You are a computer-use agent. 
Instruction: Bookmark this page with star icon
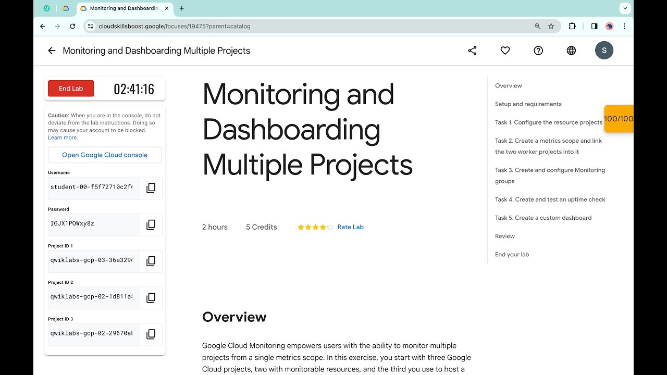551,26
